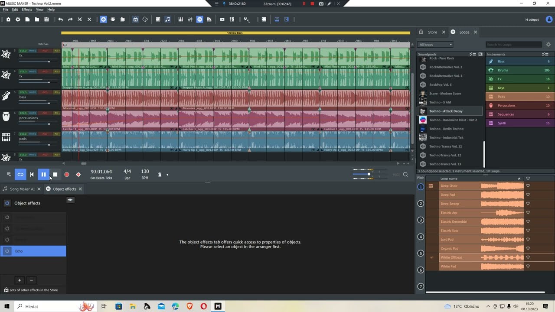Screen dimensions: 555x312
Task: Open a project with the folder icon
Action: [x=37, y=19]
